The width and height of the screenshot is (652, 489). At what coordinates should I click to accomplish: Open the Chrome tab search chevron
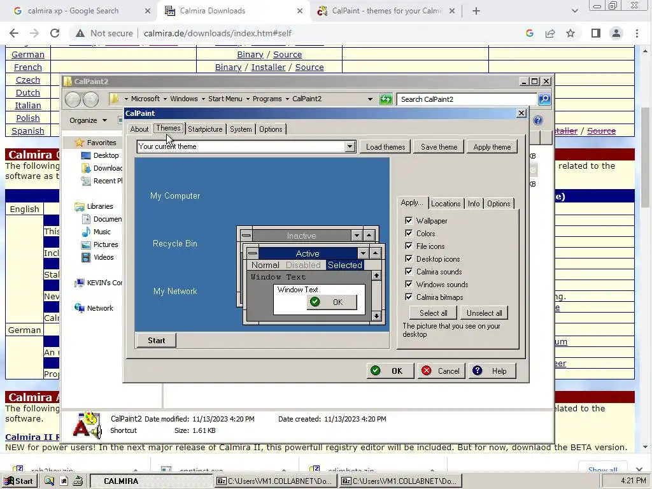575,11
